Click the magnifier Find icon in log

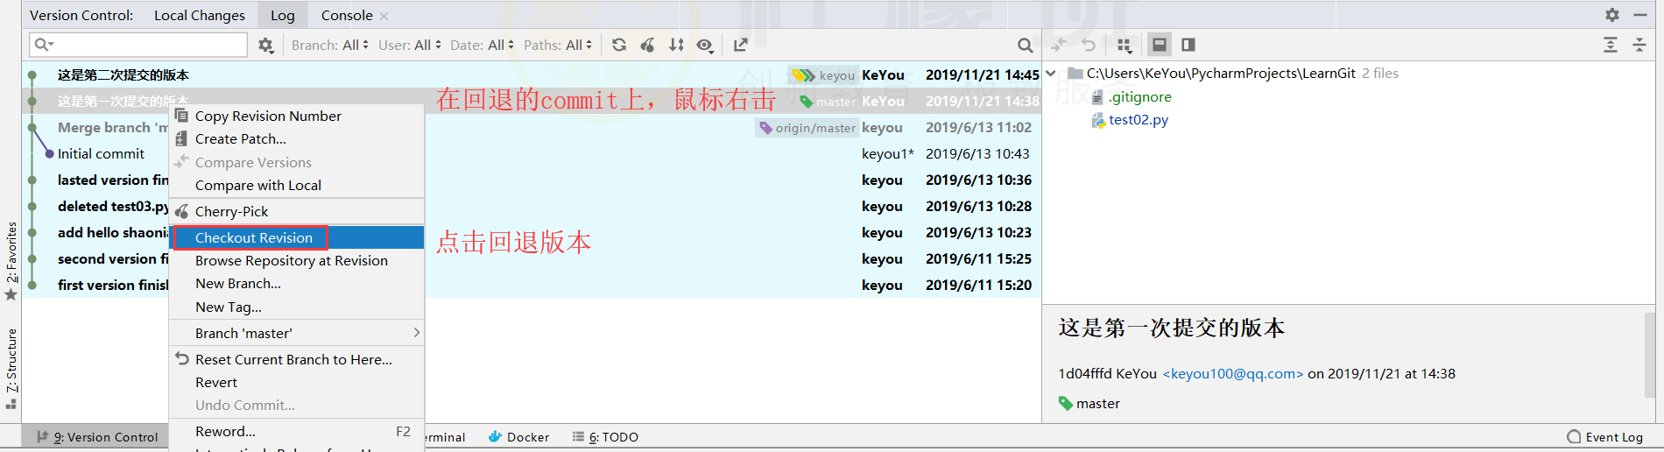coord(1025,46)
